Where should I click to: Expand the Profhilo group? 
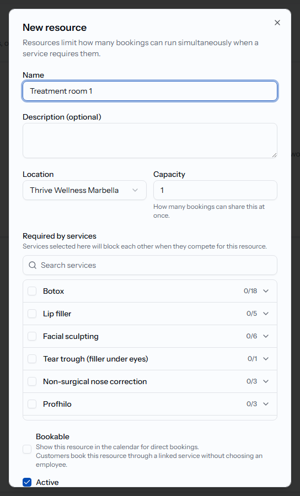click(266, 404)
